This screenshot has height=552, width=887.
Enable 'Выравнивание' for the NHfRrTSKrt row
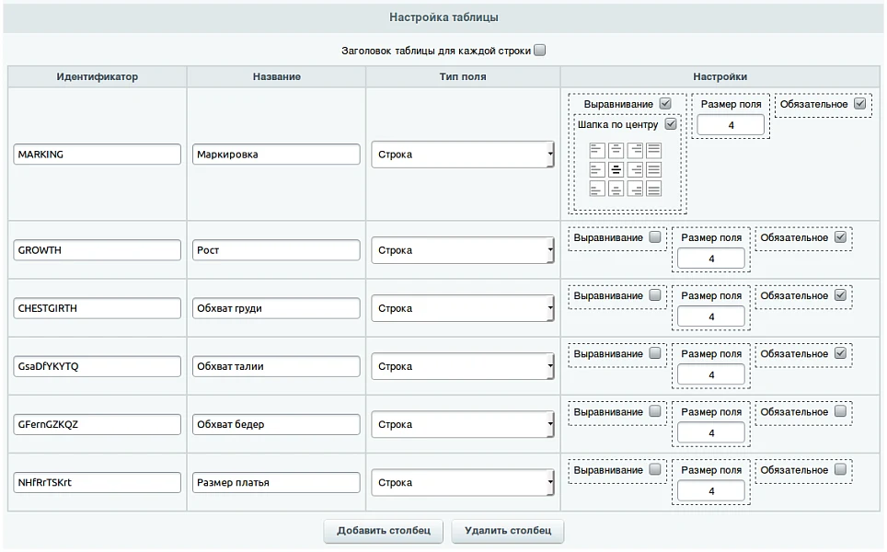(x=655, y=469)
